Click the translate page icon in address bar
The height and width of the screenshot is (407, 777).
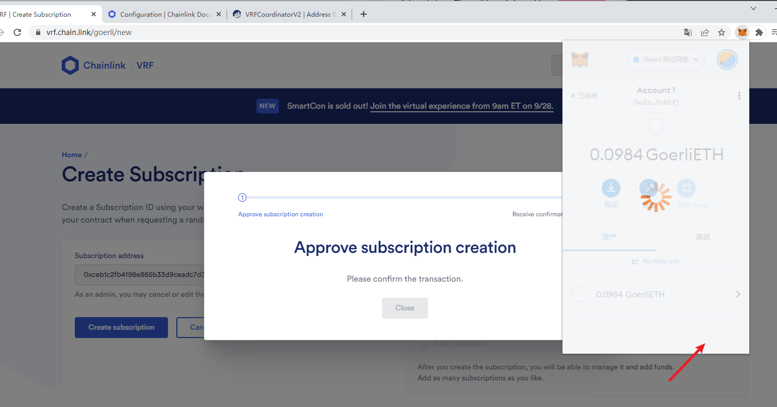click(688, 32)
